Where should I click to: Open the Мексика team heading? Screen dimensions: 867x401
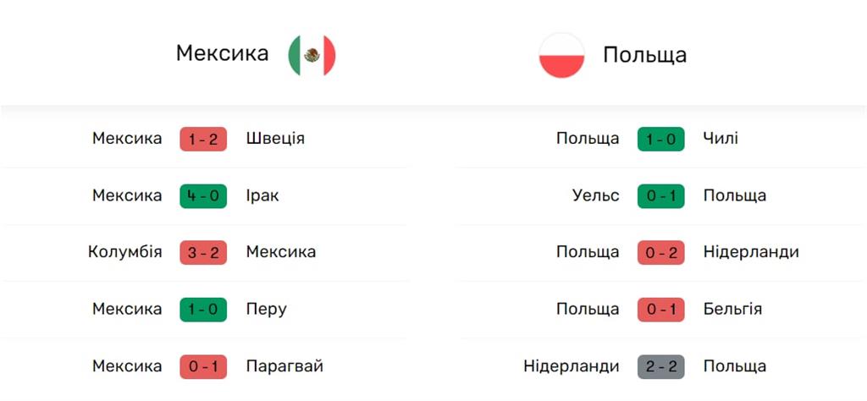point(222,53)
